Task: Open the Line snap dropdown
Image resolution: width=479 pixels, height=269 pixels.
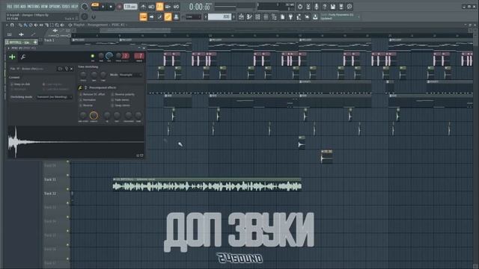Action: [193, 17]
